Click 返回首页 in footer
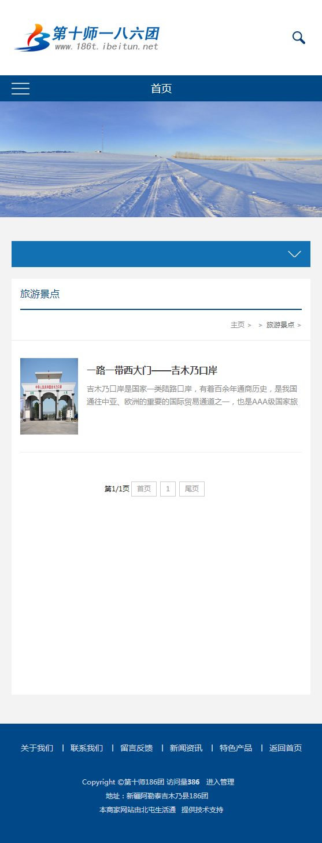 tap(286, 748)
